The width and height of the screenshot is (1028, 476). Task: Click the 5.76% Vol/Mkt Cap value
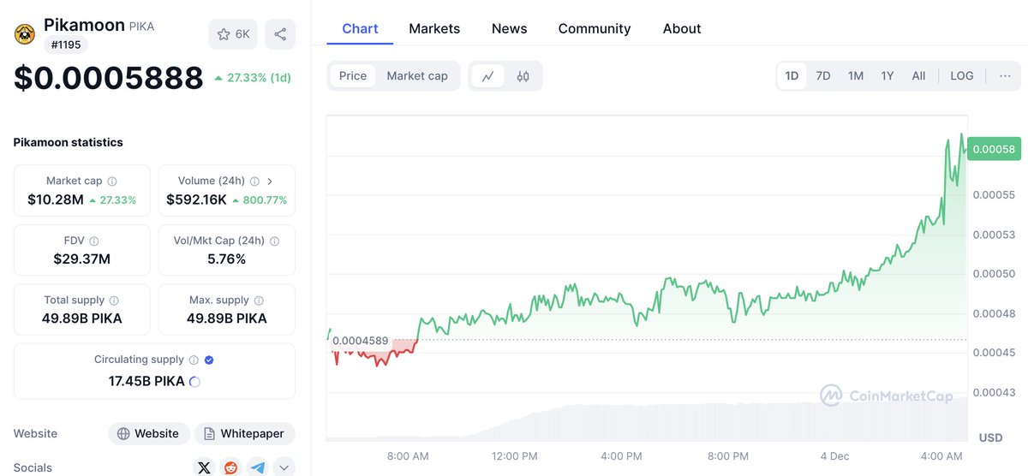click(x=226, y=259)
